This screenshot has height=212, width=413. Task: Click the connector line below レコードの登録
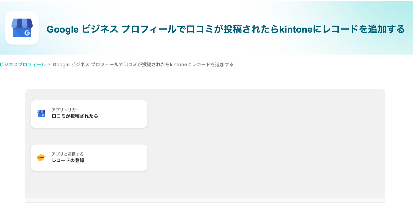[39, 179]
